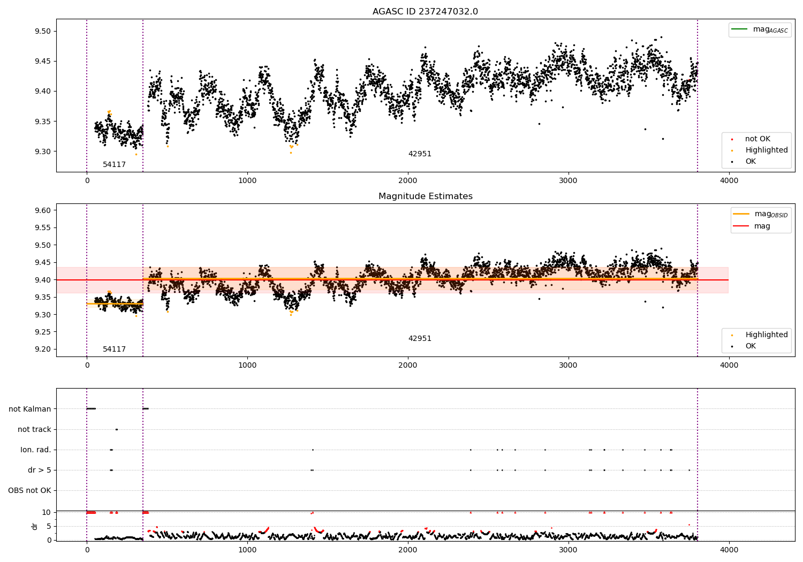Click the 'Magnitude Estimates' plot title
Viewport: 803px width, 562px height.
[x=425, y=196]
